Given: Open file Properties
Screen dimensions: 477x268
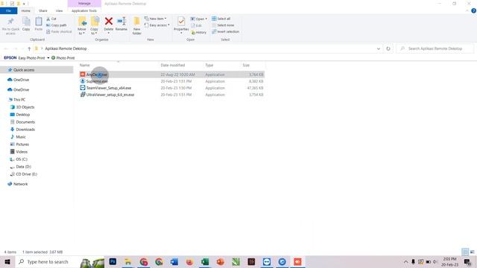Looking at the screenshot, I should coord(181,25).
